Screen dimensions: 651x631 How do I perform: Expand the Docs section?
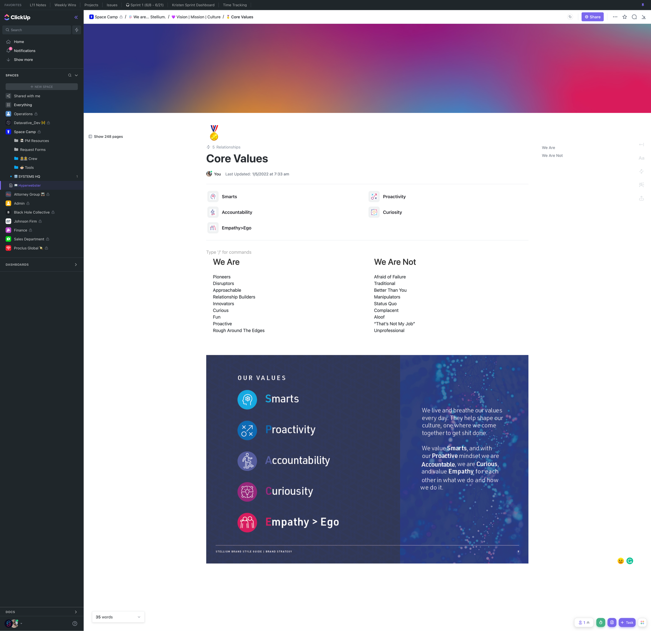click(x=76, y=612)
